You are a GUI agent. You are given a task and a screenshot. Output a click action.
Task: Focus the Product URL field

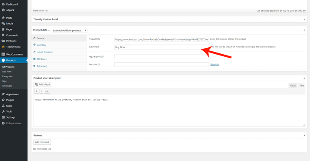click(x=161, y=39)
